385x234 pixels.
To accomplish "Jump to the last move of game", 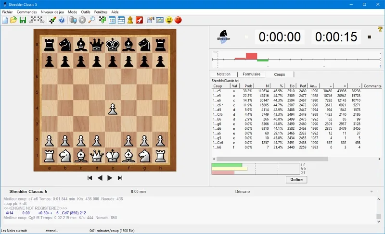I will pos(120,178).
